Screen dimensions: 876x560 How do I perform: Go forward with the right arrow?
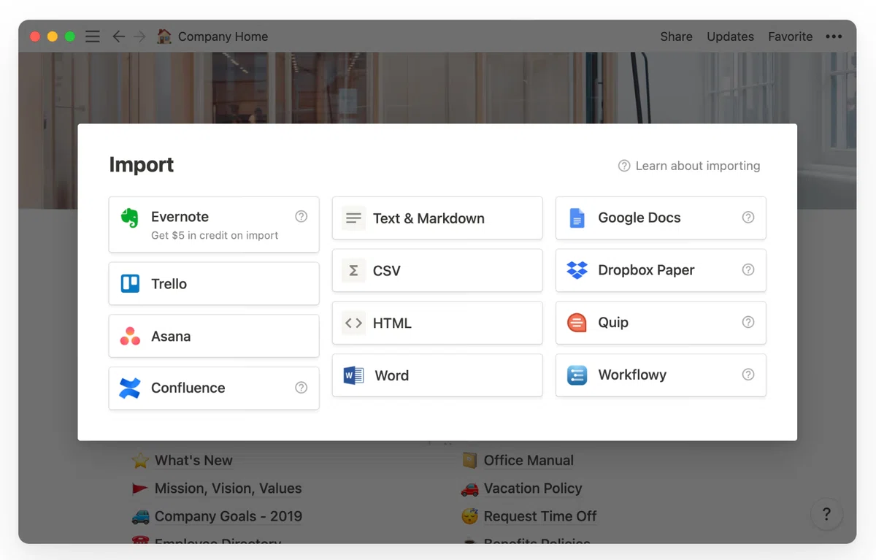pyautogui.click(x=139, y=37)
